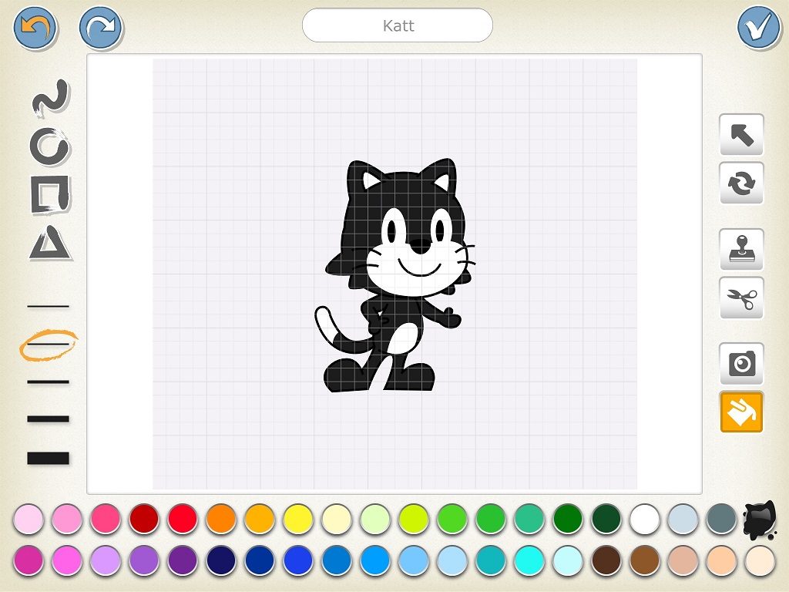This screenshot has width=789, height=592.
Task: Select the triangle drawing tool
Action: [50, 243]
